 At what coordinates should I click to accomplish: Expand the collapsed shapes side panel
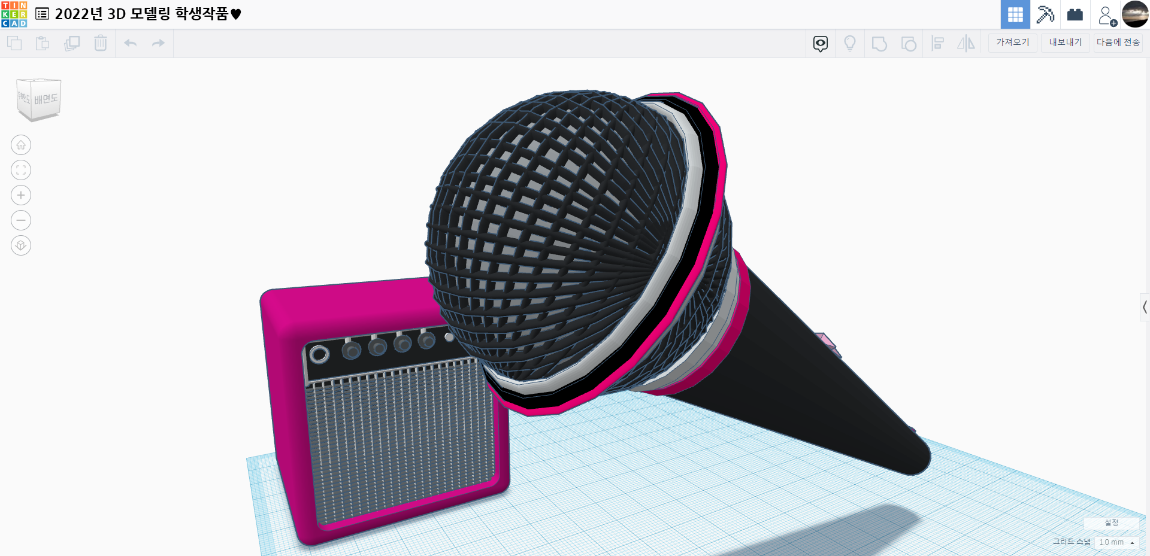coord(1145,308)
